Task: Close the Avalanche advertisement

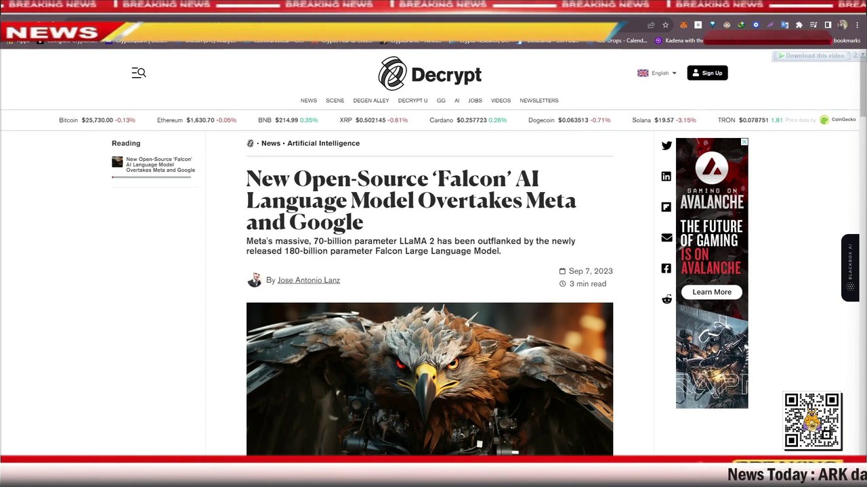Action: coord(744,142)
